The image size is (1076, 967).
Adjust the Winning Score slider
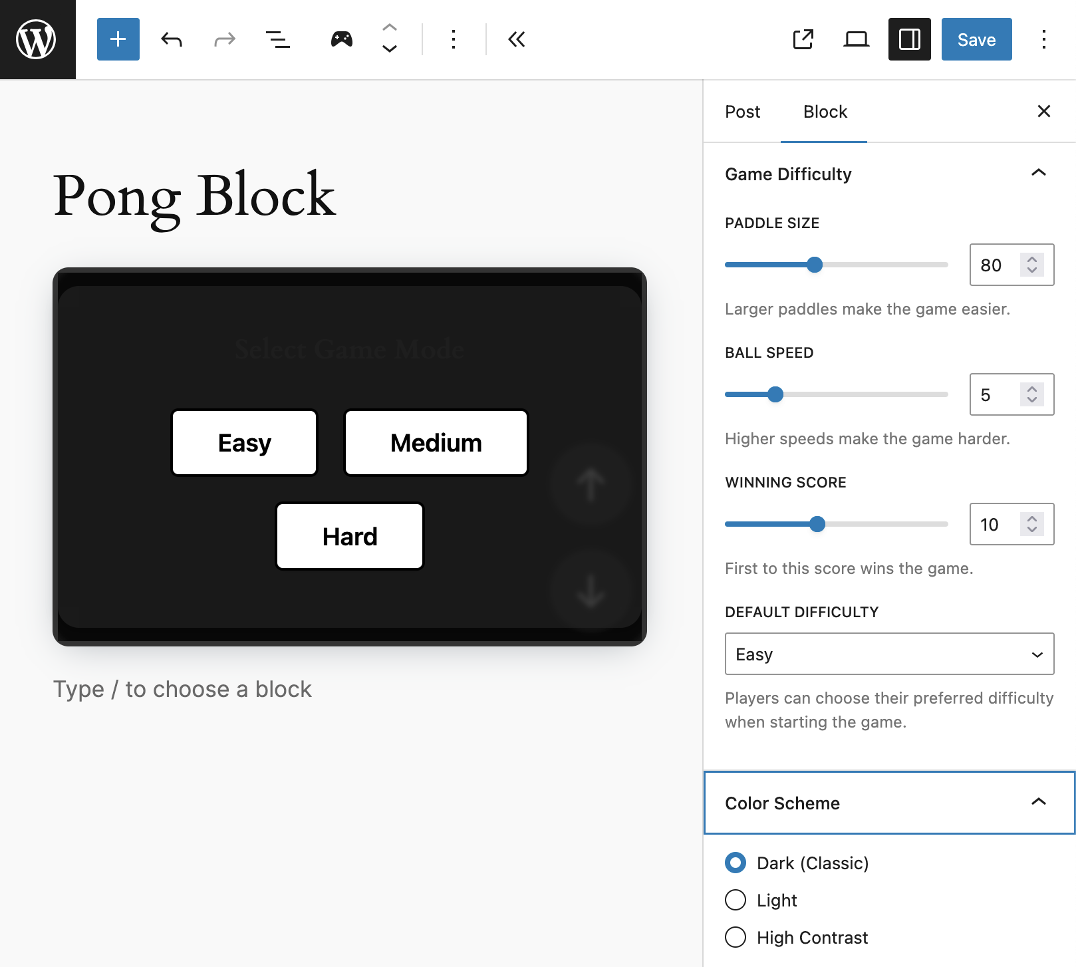pos(836,524)
